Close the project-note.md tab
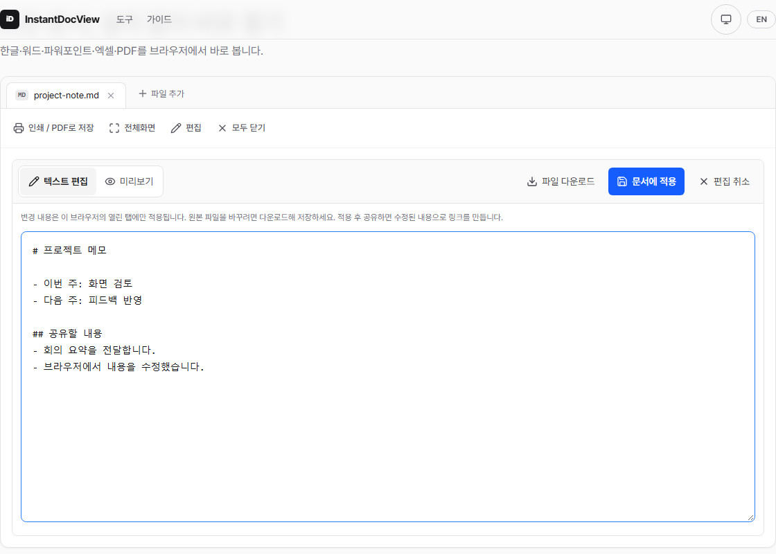This screenshot has width=776, height=554. click(111, 96)
